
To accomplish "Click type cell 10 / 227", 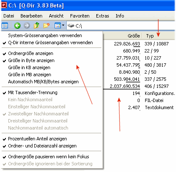I will click(x=153, y=58).
